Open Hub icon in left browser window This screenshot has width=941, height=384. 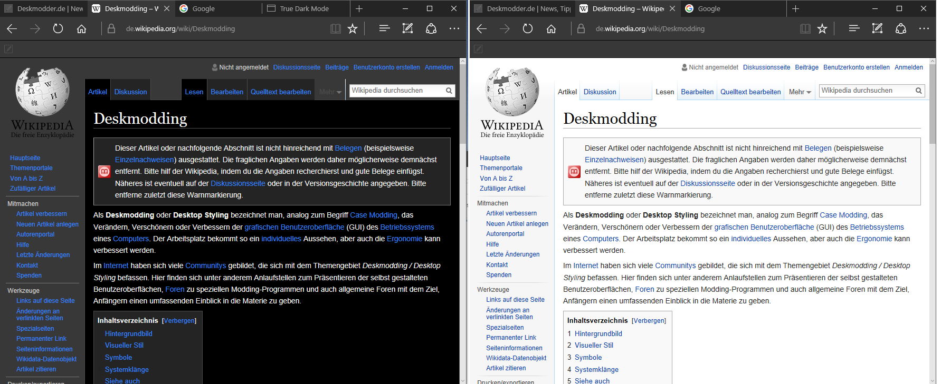(x=385, y=28)
